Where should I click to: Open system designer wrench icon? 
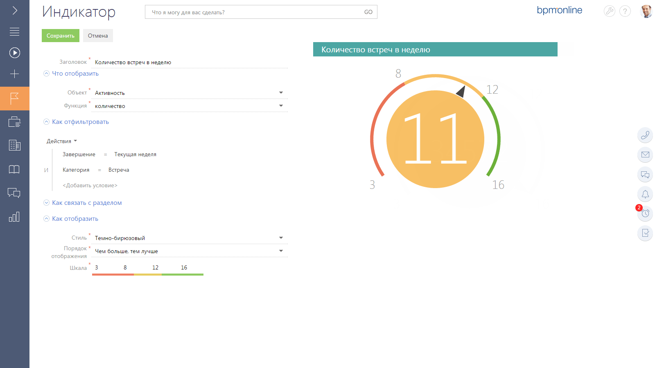point(610,11)
